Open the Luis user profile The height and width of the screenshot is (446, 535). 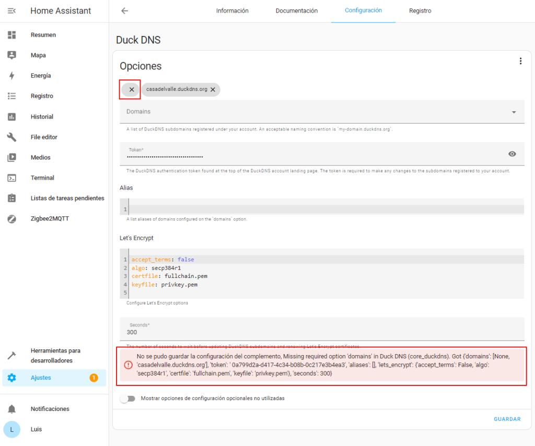(36, 429)
